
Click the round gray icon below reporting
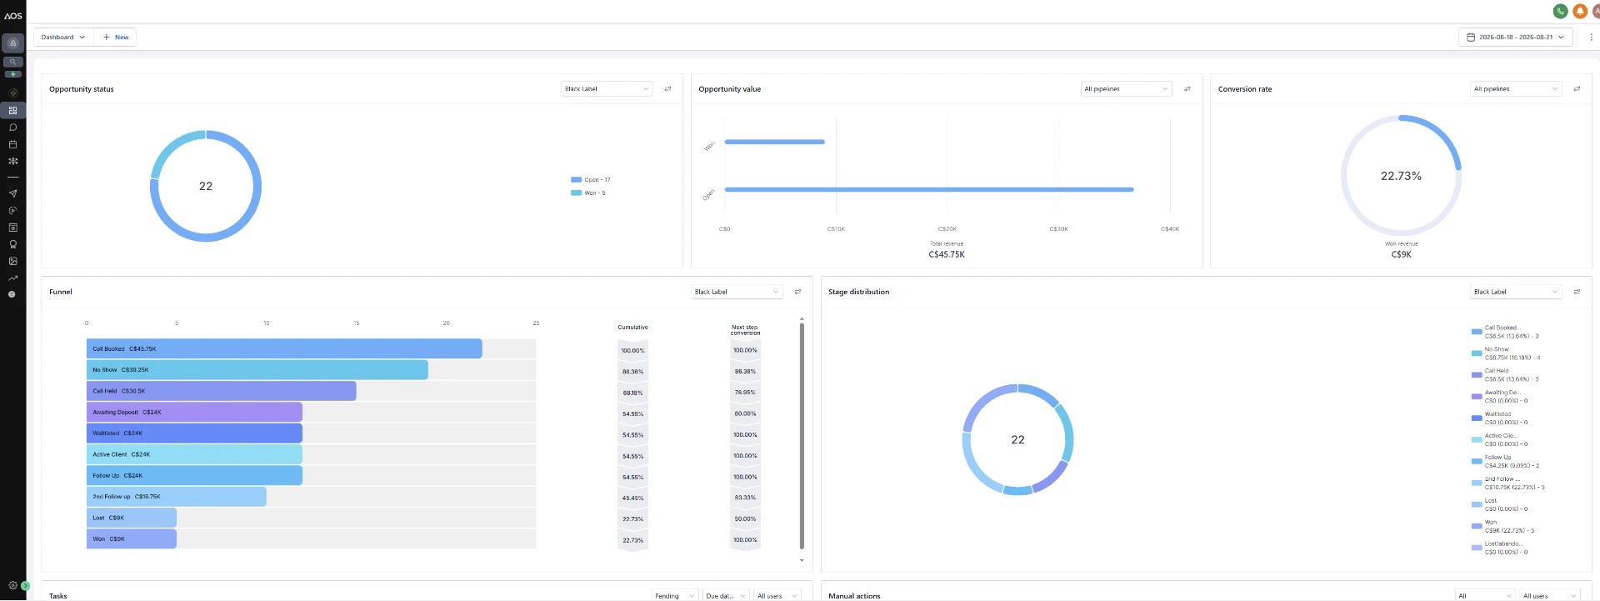pyautogui.click(x=12, y=294)
